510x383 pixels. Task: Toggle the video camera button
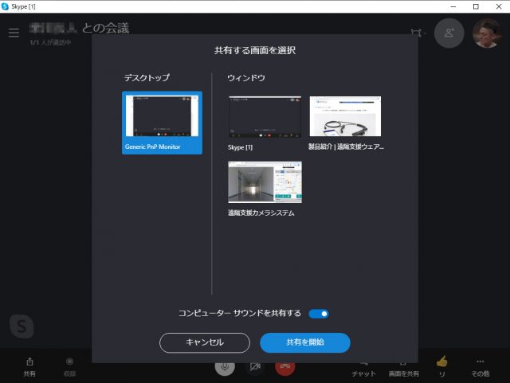click(x=255, y=367)
